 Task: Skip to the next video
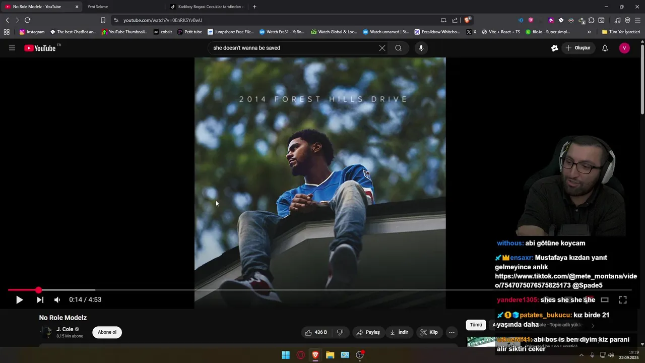click(x=40, y=299)
